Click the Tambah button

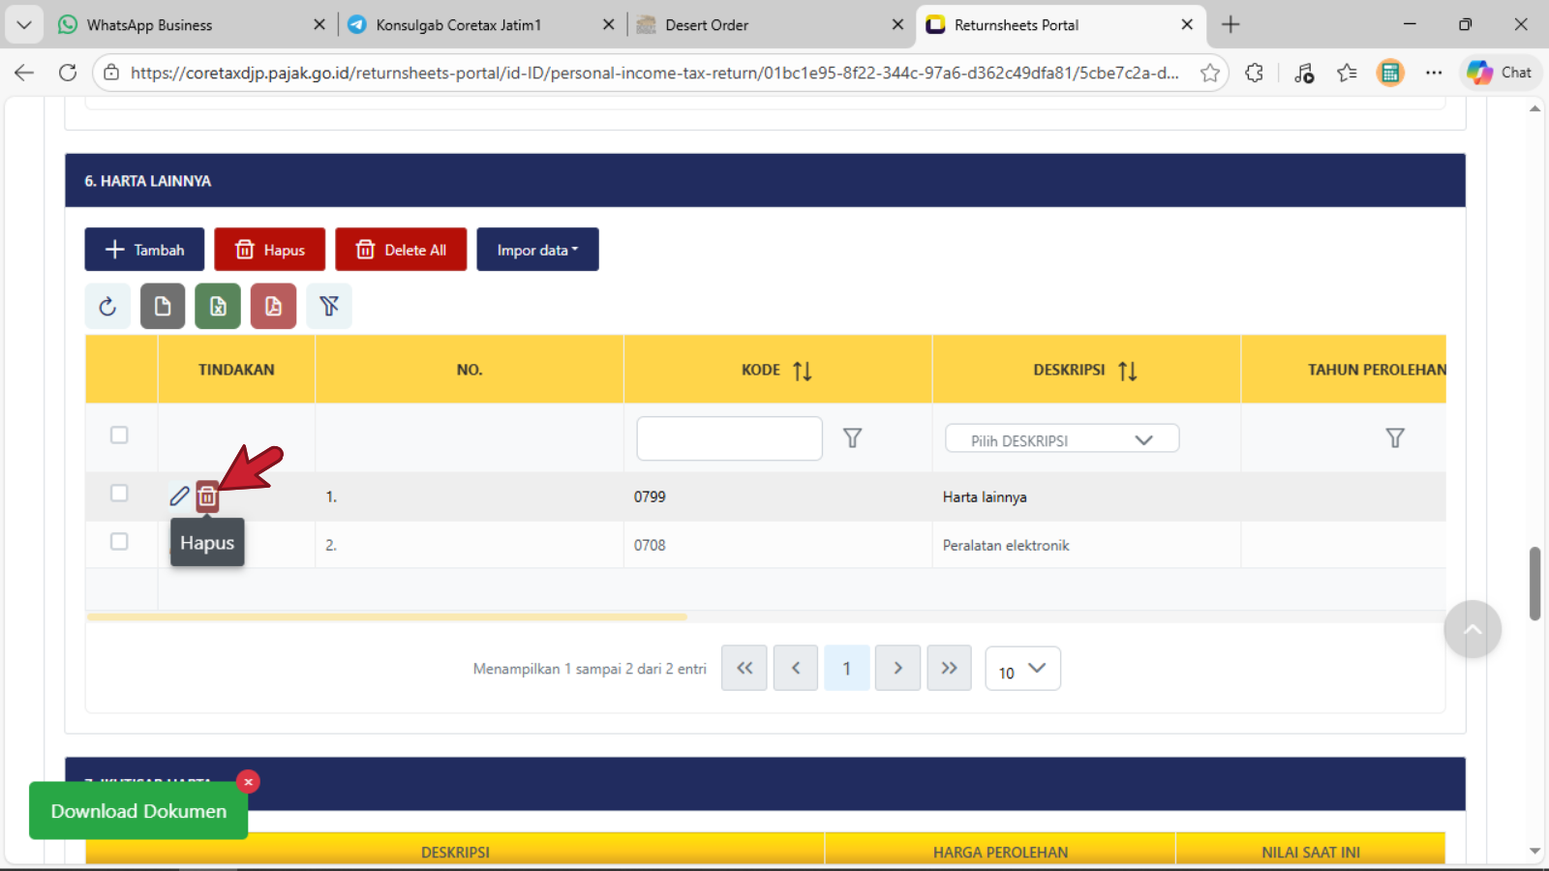click(x=144, y=250)
